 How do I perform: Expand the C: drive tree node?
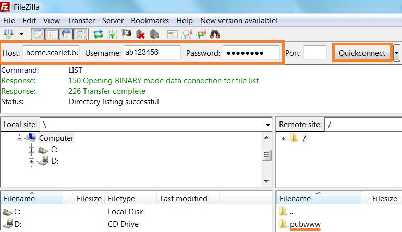[x=31, y=150]
